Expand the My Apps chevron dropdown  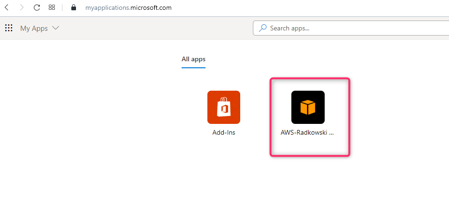click(55, 28)
